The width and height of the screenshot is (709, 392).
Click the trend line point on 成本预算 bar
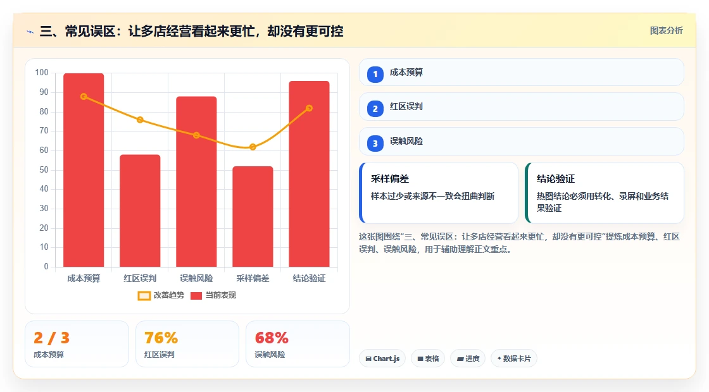click(x=84, y=97)
